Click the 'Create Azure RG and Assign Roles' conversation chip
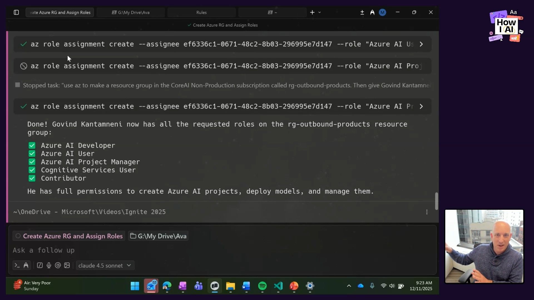 tap(69, 236)
